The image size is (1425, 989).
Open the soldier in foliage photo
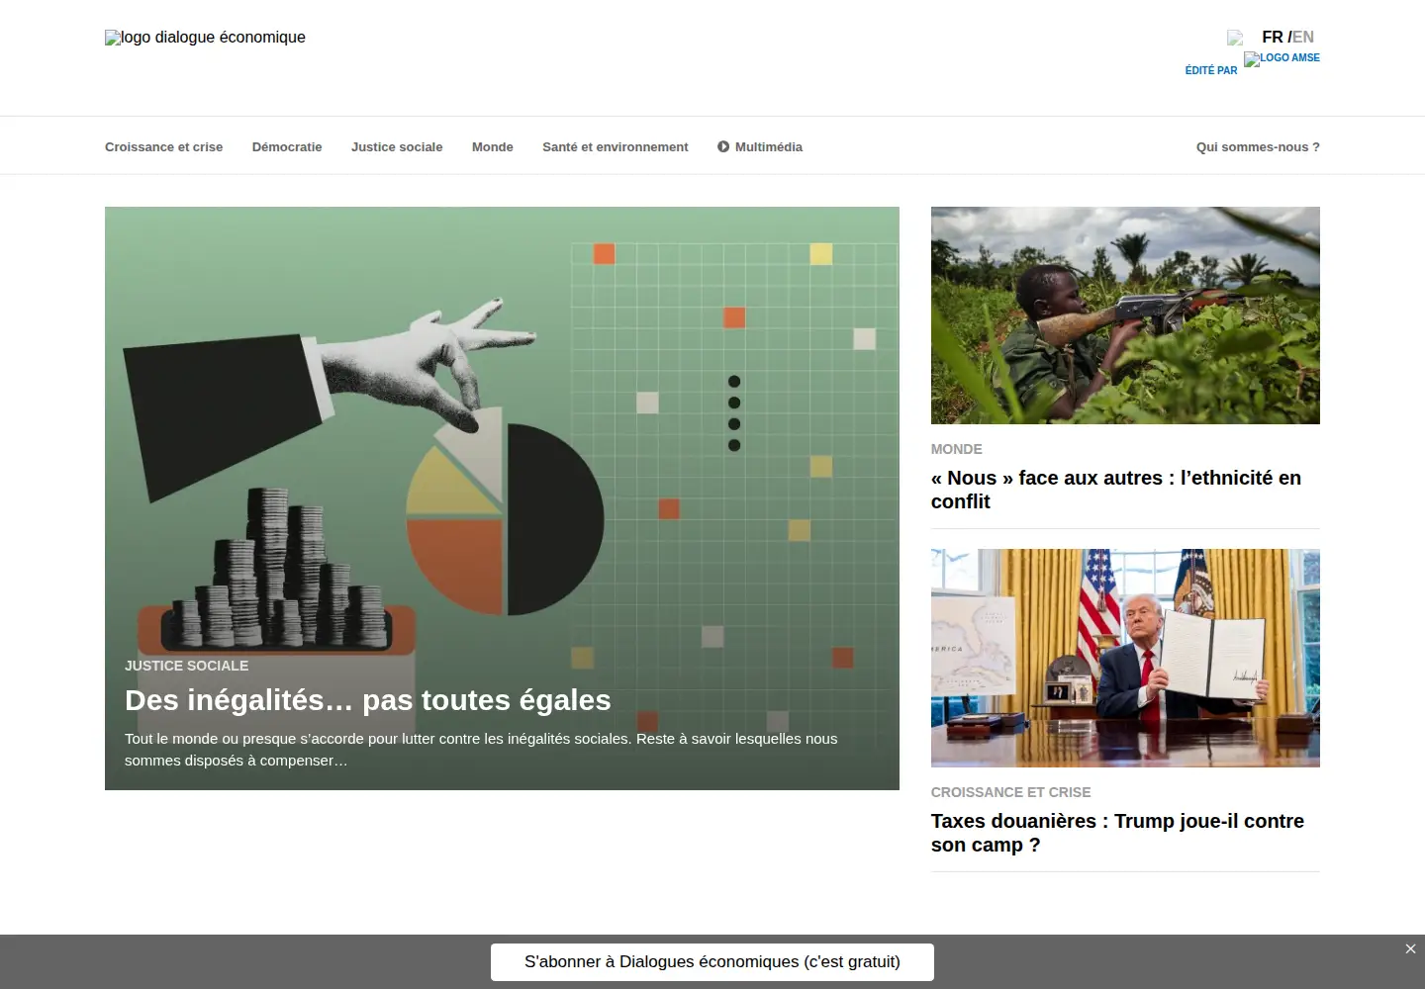pos(1125,315)
